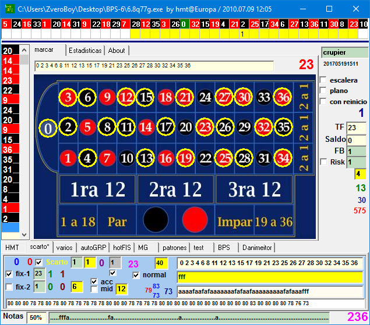Image resolution: width=370 pixels, height=325 pixels.
Task: Uncheck the Scarto checkbox
Action: 38,262
